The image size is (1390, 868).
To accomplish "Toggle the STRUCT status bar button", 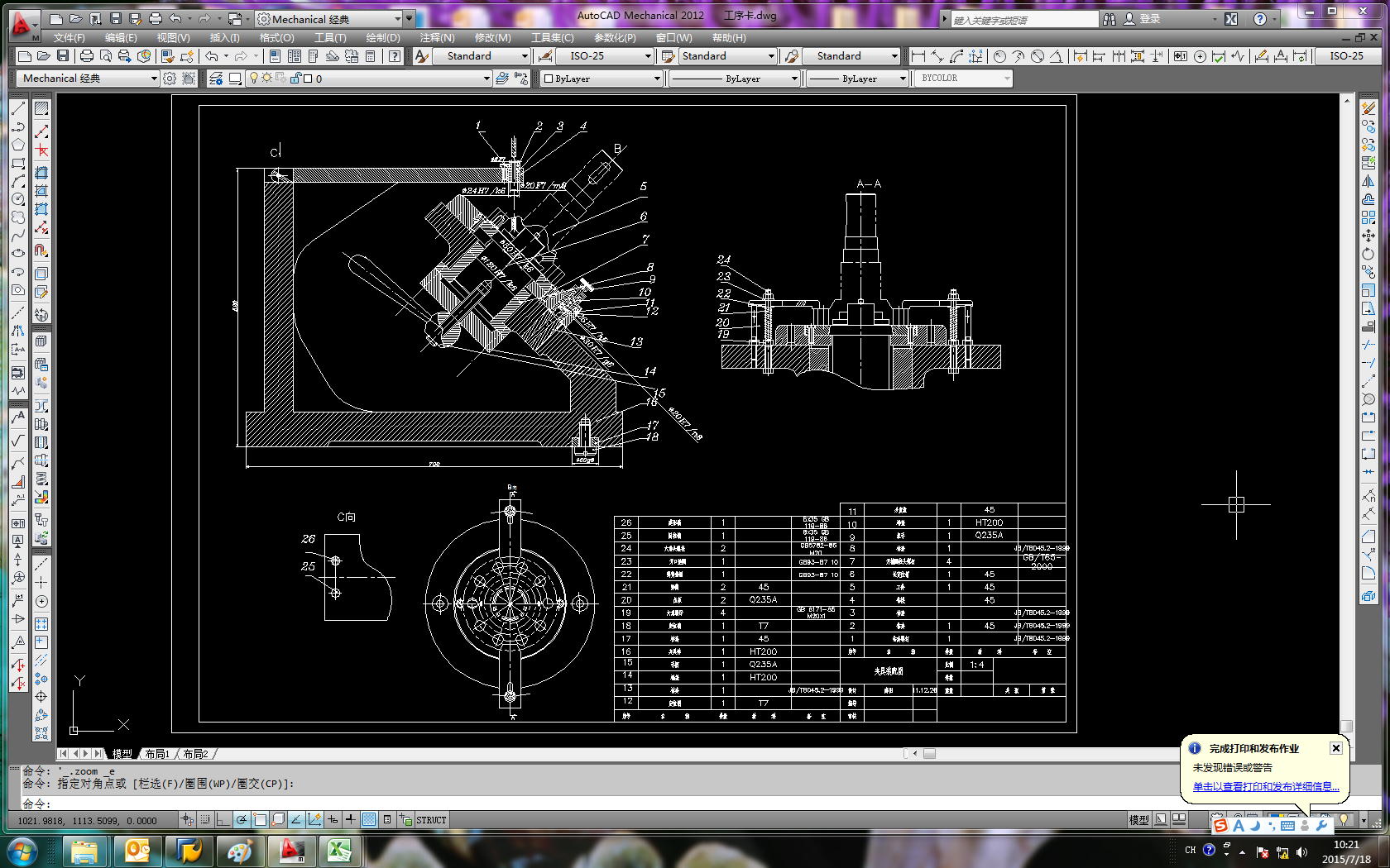I will coord(430,820).
